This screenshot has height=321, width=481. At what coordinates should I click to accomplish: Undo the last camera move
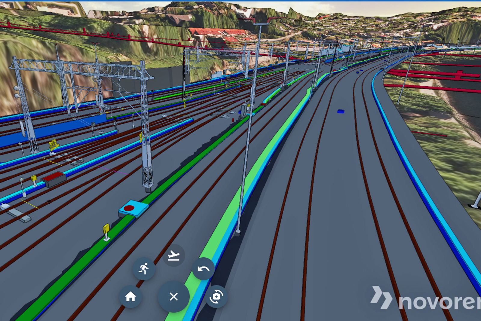click(x=203, y=269)
